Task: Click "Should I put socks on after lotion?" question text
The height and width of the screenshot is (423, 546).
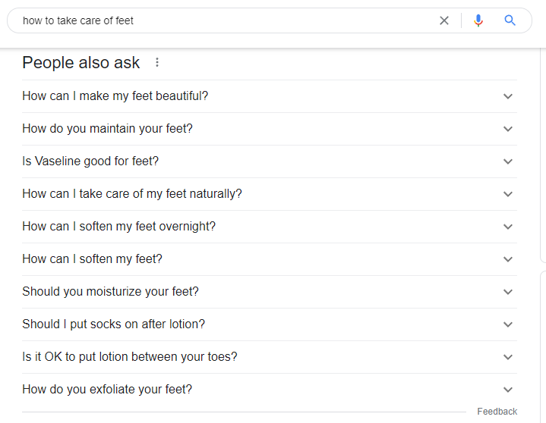Action: pyautogui.click(x=113, y=324)
